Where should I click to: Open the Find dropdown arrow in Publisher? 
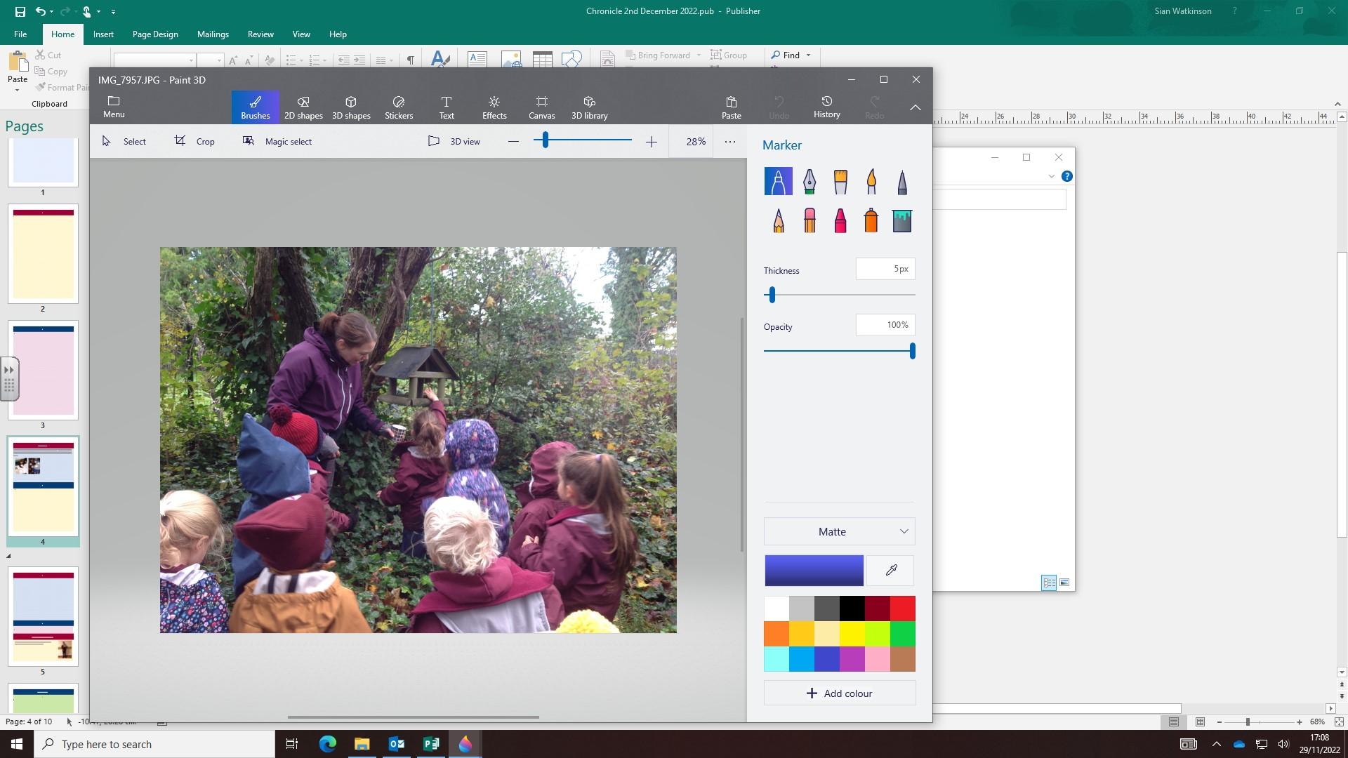808,55
